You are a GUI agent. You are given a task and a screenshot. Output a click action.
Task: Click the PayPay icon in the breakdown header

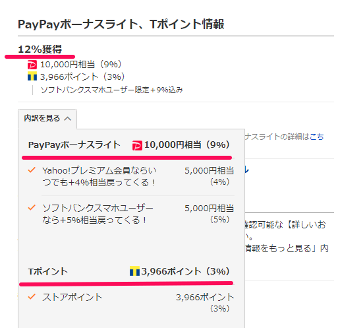click(137, 145)
